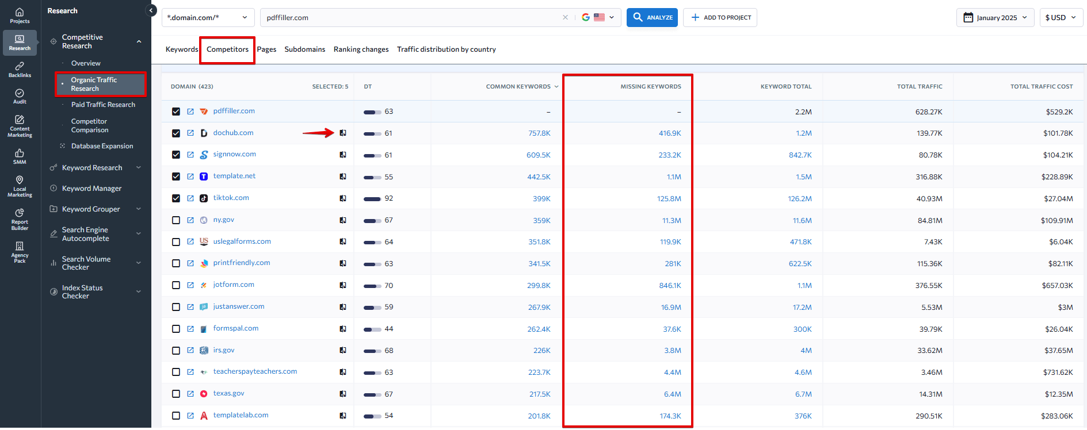Viewport: 1087px width, 430px height.
Task: Switch to the Pages tab
Action: pyautogui.click(x=266, y=49)
